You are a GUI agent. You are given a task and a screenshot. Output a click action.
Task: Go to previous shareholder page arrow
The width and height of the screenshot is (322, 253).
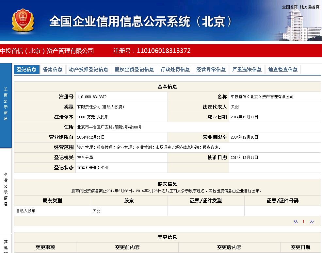[296, 221]
